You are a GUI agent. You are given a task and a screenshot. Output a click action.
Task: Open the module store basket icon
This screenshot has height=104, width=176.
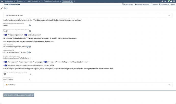point(162,1)
